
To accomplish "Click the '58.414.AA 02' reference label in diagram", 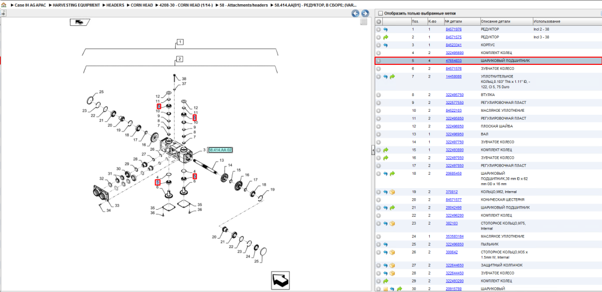I will tap(220, 150).
